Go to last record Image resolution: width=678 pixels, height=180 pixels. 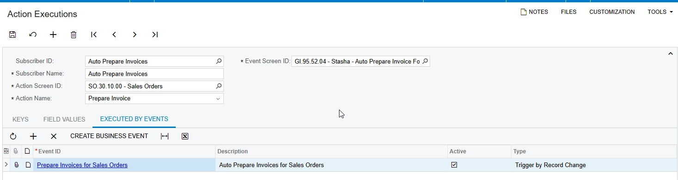click(x=155, y=35)
